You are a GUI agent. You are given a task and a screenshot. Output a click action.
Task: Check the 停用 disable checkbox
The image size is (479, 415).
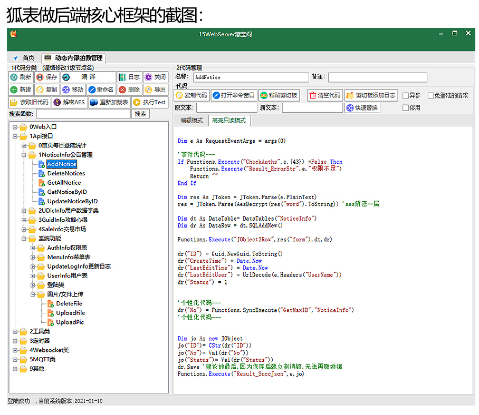406,107
